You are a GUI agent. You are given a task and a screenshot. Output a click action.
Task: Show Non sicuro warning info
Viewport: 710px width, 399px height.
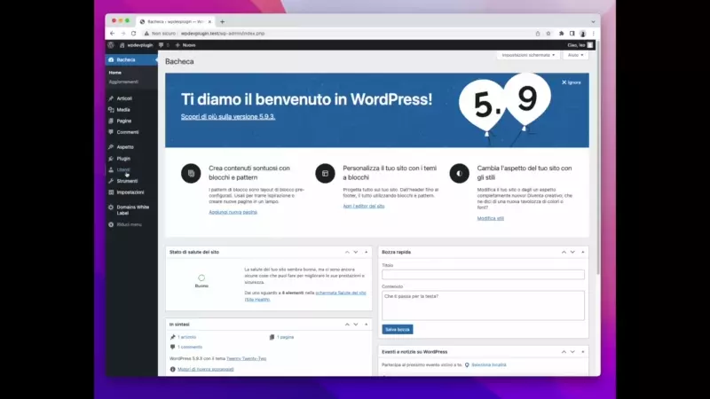160,34
